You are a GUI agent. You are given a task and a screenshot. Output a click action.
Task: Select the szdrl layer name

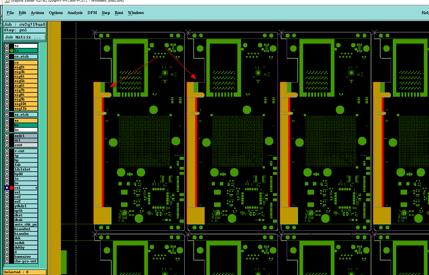[x=26, y=136]
